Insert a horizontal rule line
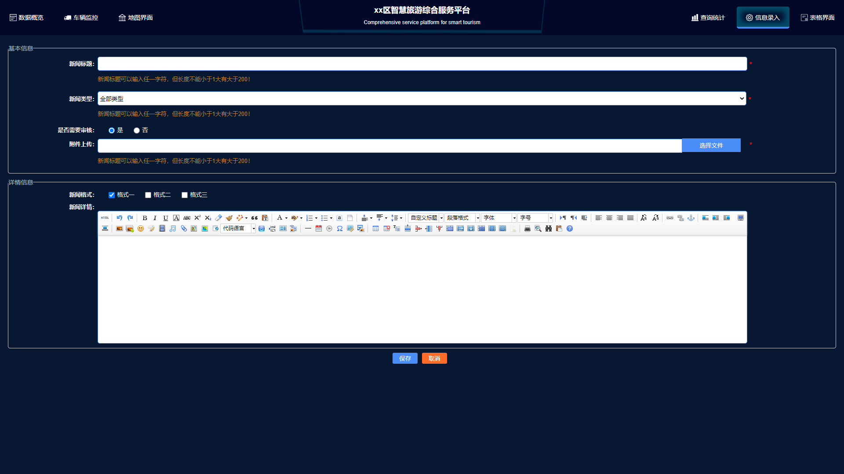Viewport: 844px width, 474px height. (308, 228)
